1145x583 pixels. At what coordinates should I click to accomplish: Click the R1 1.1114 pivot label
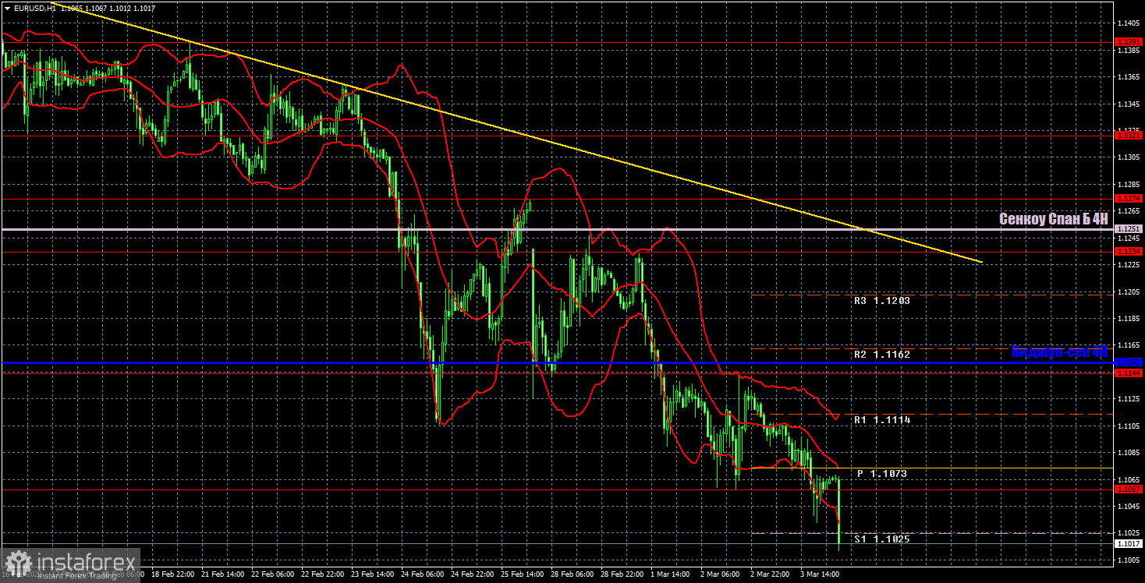(x=881, y=419)
